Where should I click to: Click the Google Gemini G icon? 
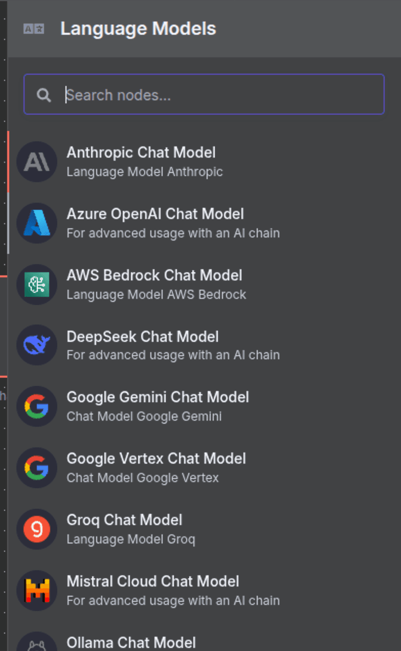click(37, 406)
